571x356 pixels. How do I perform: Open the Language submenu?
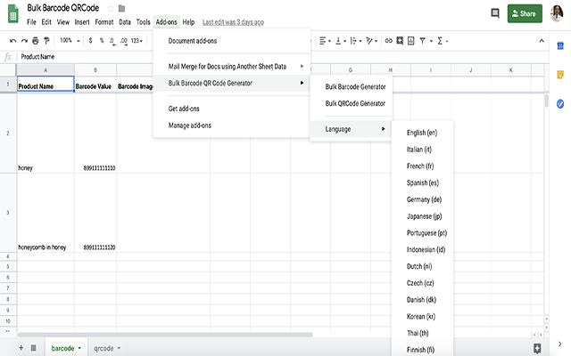(351, 129)
